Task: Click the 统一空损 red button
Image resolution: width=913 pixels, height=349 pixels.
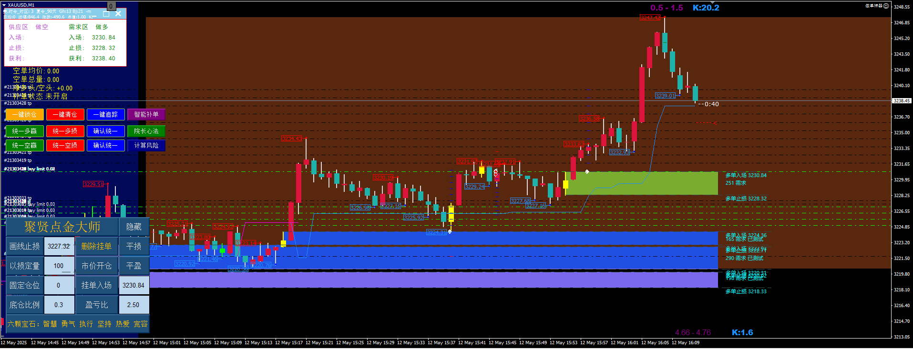Action: pyautogui.click(x=65, y=145)
